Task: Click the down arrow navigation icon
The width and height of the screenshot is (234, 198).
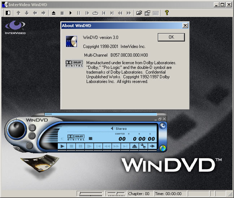Action: (27, 13)
